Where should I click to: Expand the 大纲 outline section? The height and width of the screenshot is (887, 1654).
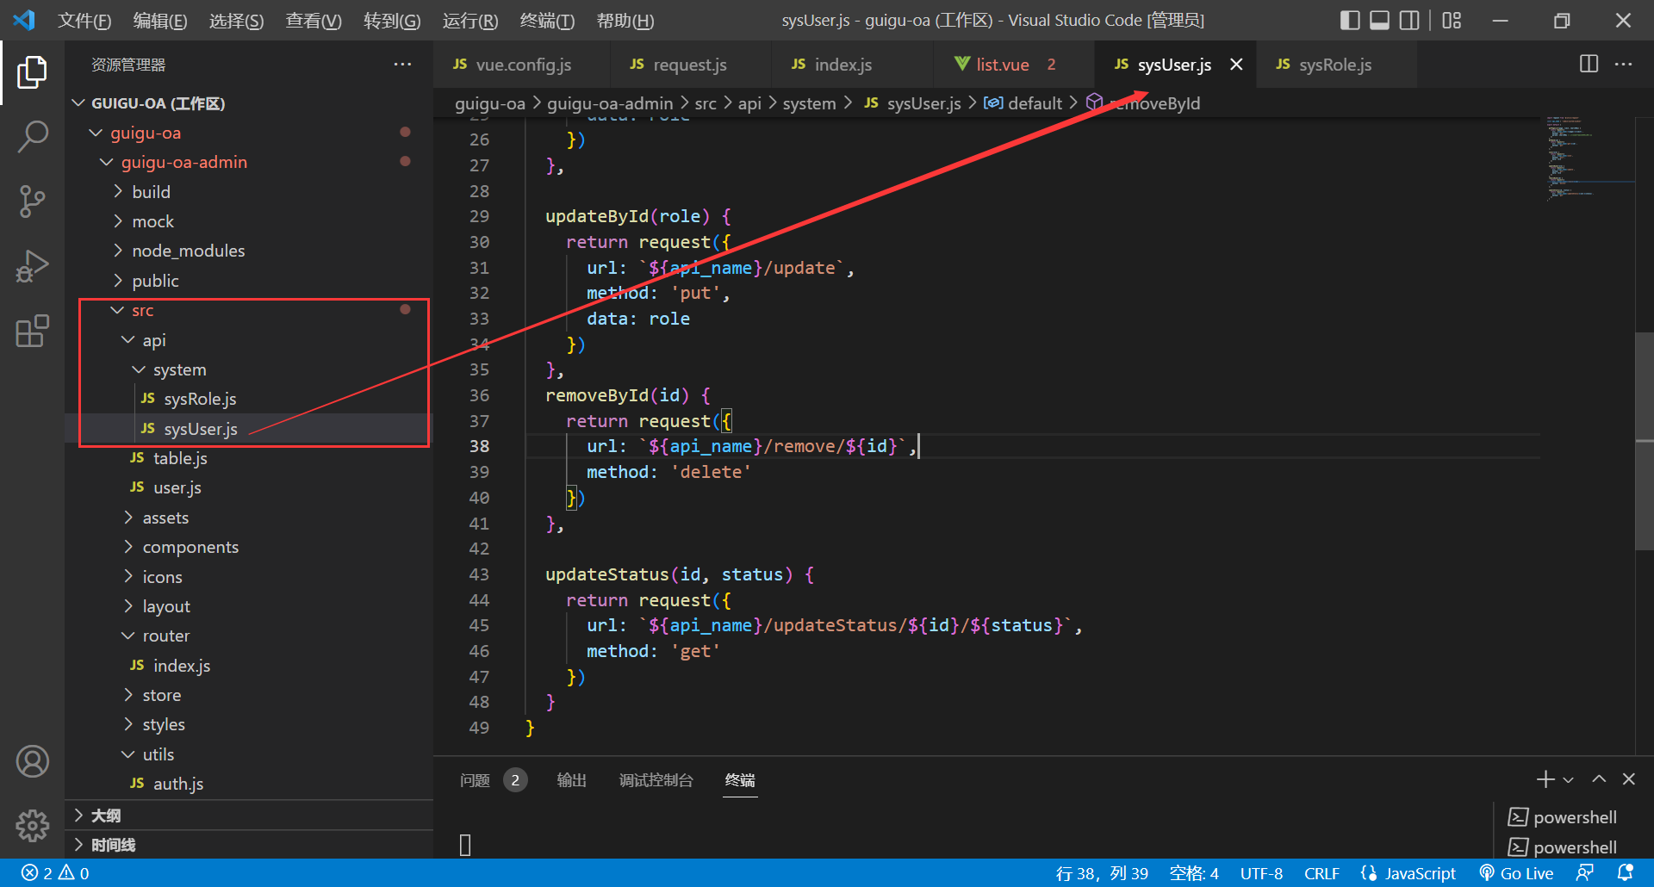coord(105,816)
